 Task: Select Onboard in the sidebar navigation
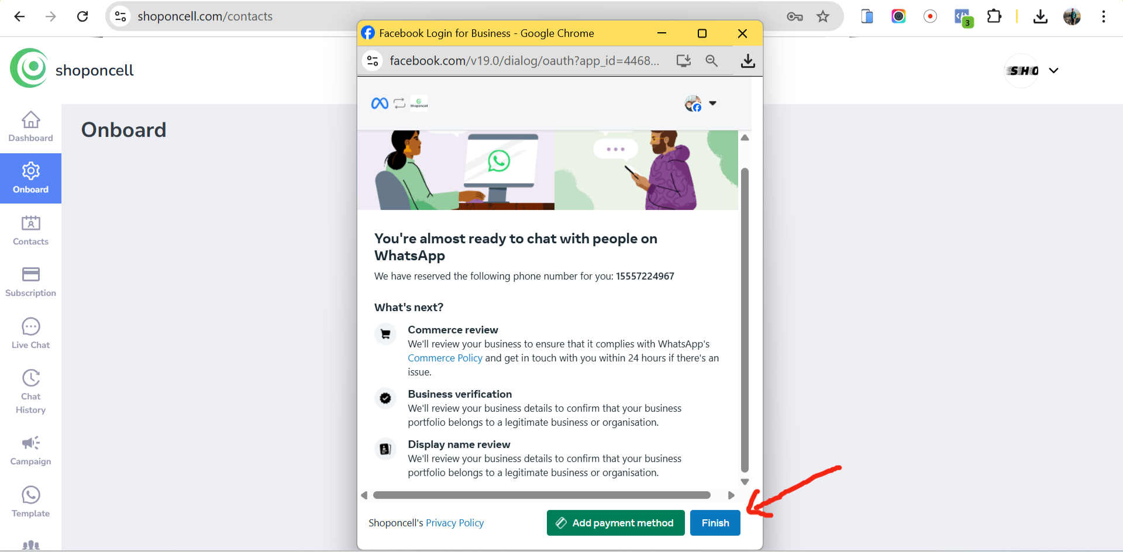click(30, 178)
